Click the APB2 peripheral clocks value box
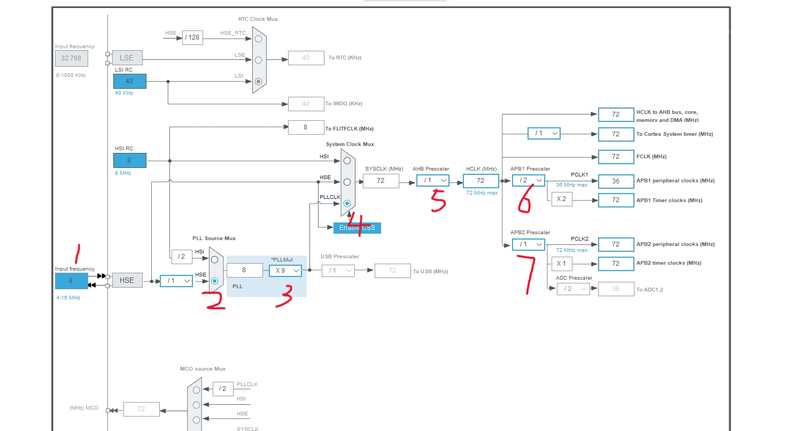Viewport: 806px width, 431px height. [x=616, y=244]
